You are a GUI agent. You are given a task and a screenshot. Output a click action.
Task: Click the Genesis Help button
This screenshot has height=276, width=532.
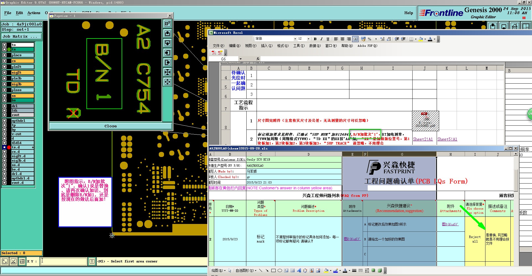click(408, 13)
